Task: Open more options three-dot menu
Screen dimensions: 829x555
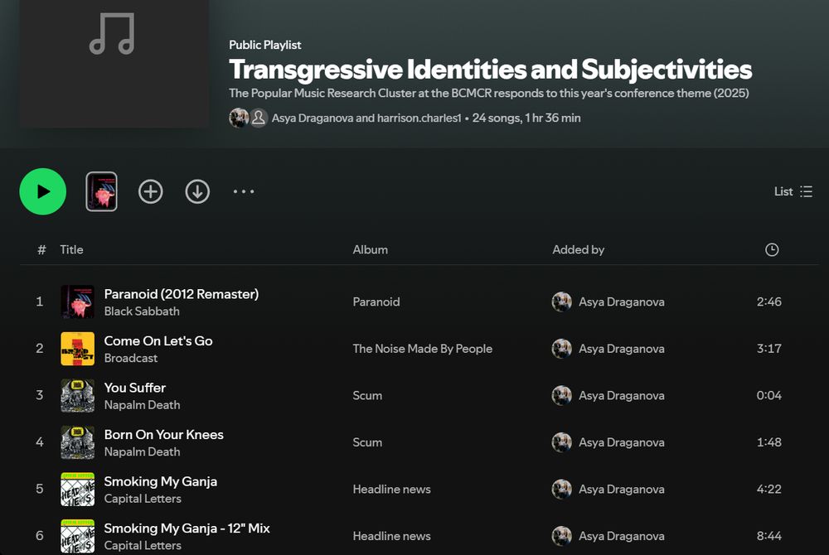Action: (x=244, y=191)
